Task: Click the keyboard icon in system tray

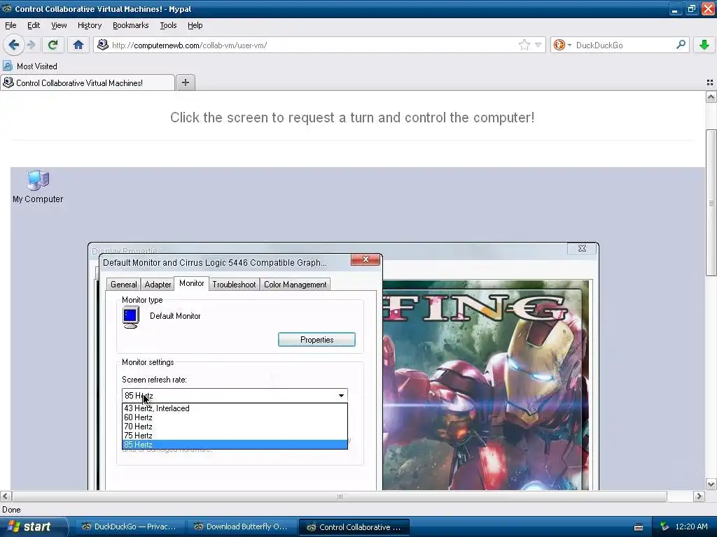Action: click(639, 527)
